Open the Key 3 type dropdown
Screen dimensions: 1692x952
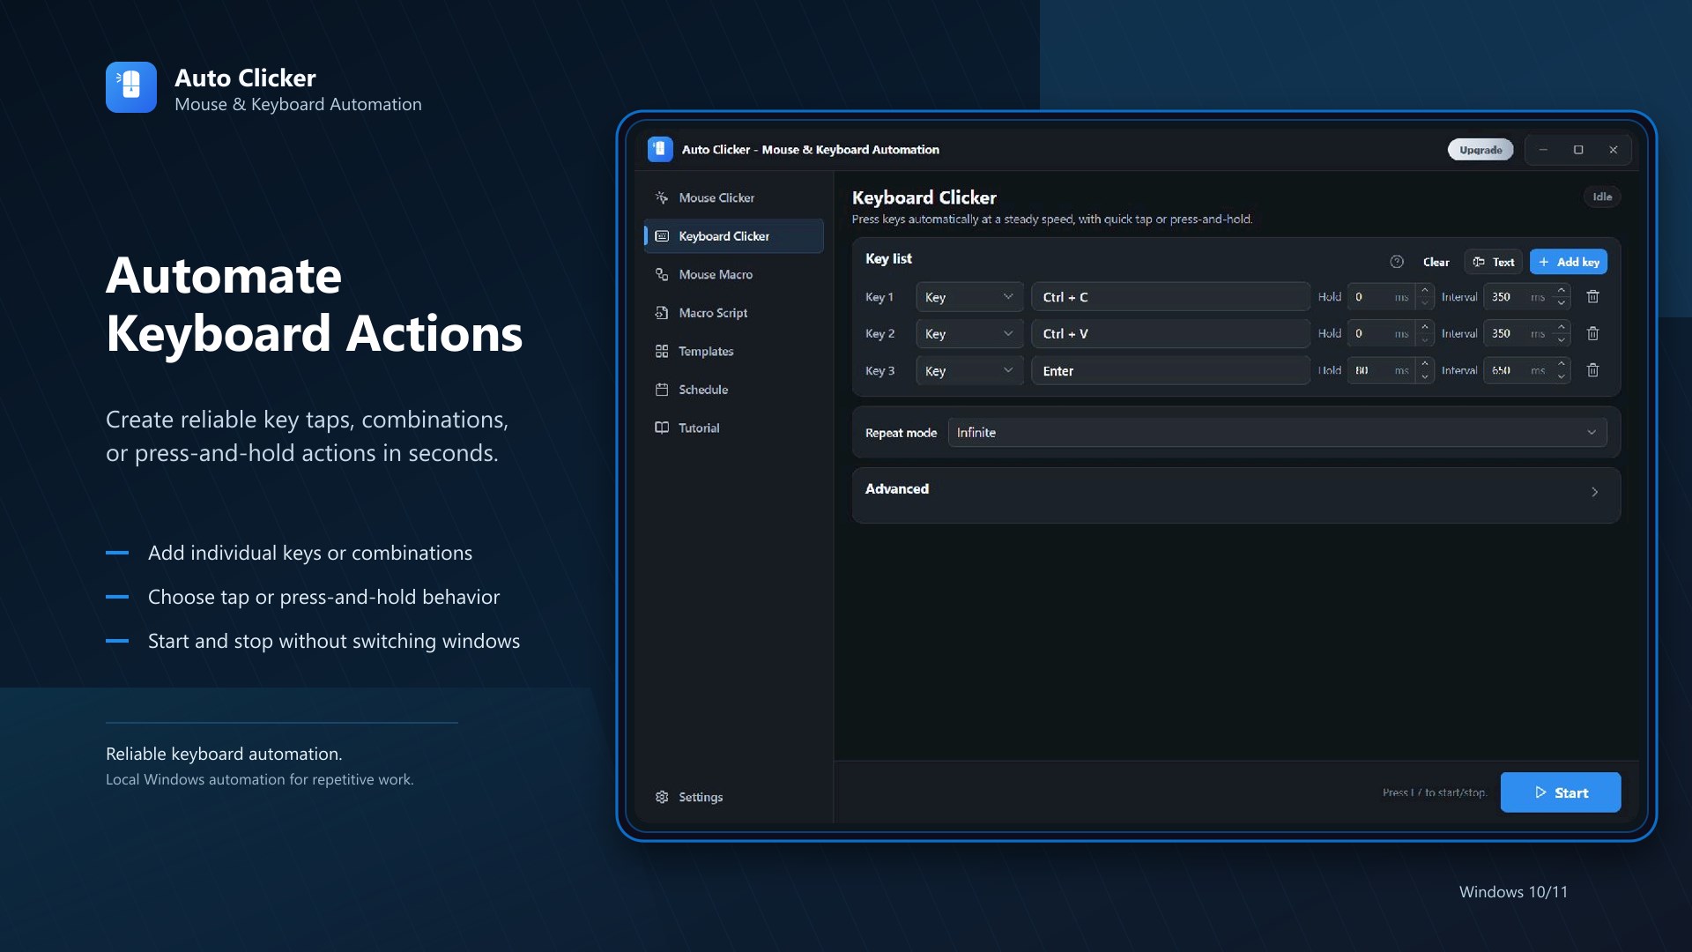969,371
